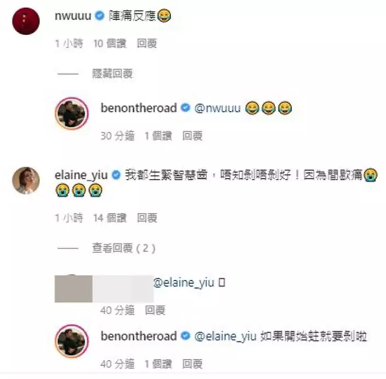Image resolution: width=386 pixels, height=379 pixels.
Task: Open nwuuu's dark red profile avatar
Action: coord(26,21)
